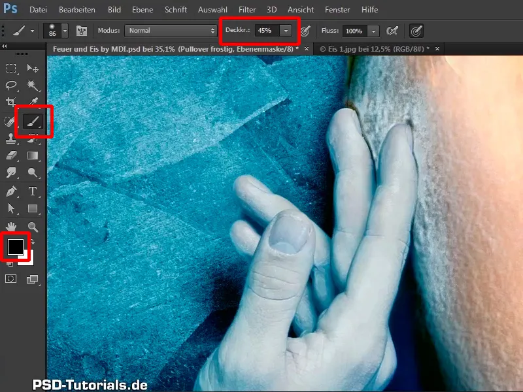Select the Crop tool

point(11,102)
